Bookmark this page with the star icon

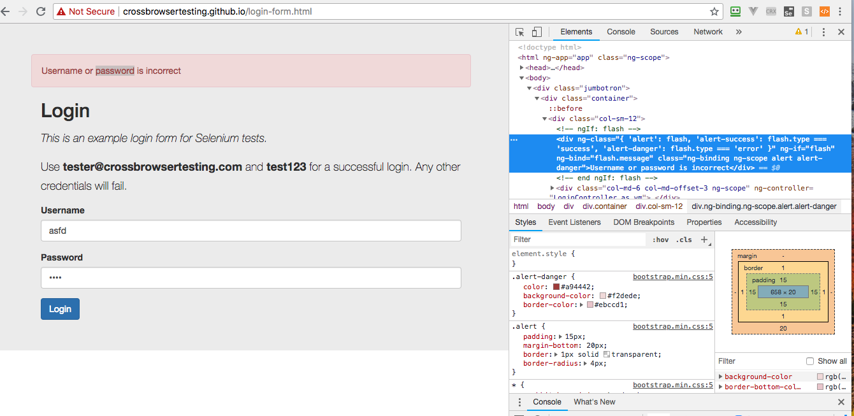(x=714, y=11)
